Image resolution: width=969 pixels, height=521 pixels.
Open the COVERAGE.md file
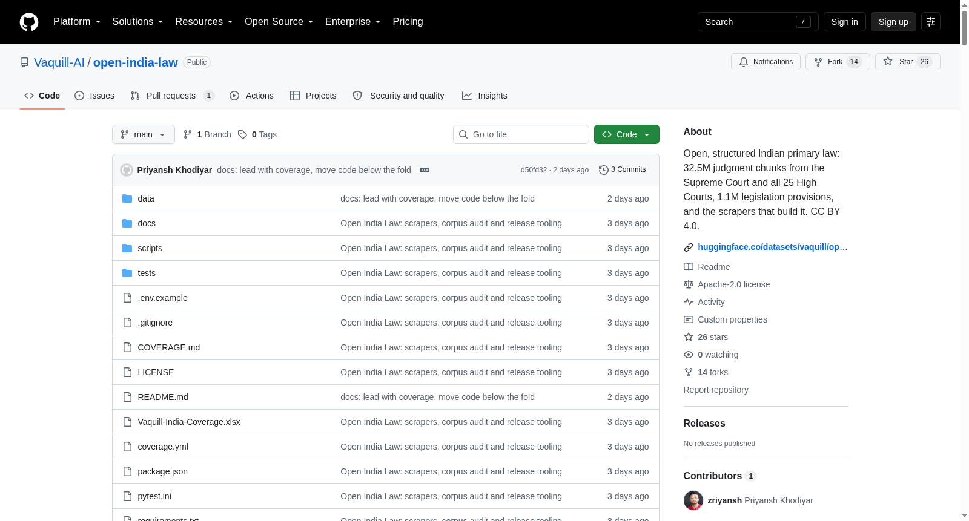pos(169,347)
